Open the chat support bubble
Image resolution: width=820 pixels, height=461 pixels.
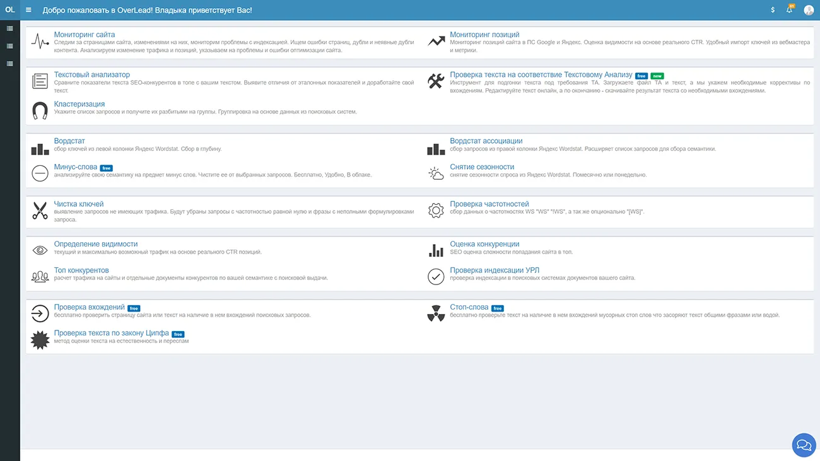804,445
